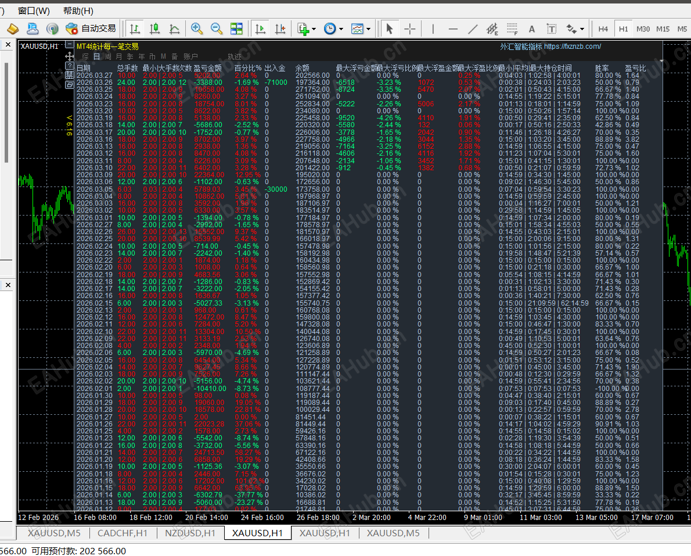Click the clock periods icon
This screenshot has width=691, height=556.
(330, 28)
